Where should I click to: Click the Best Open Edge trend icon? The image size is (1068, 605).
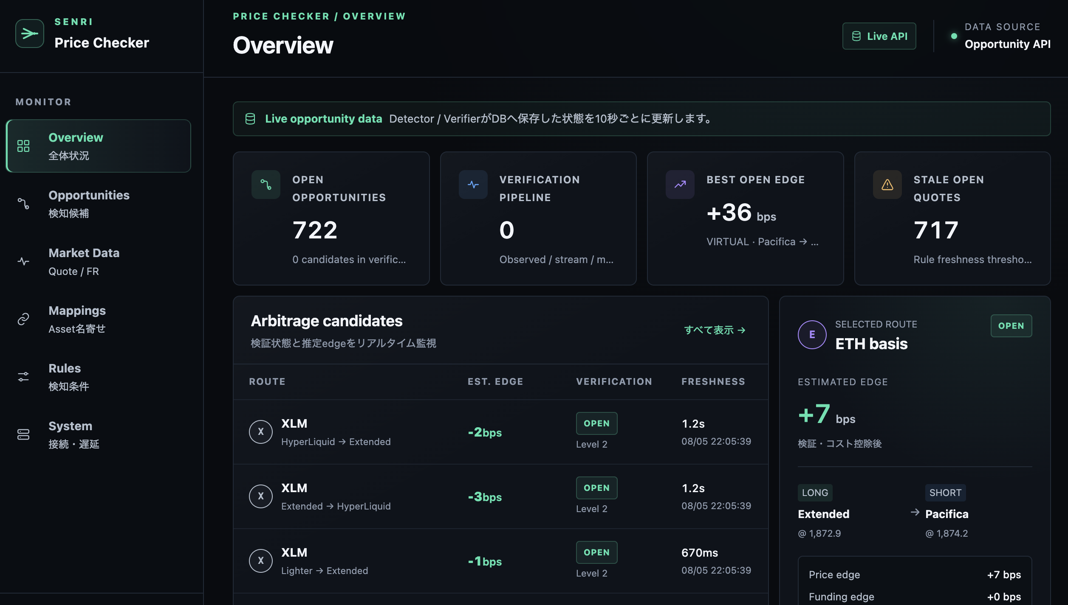(680, 185)
